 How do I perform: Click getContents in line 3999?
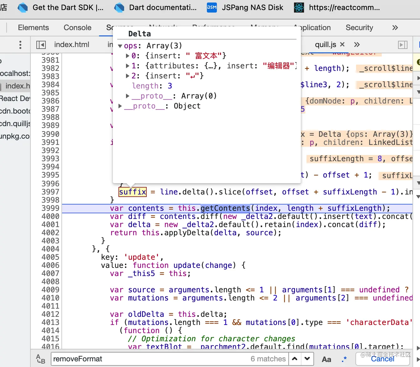click(x=225, y=208)
